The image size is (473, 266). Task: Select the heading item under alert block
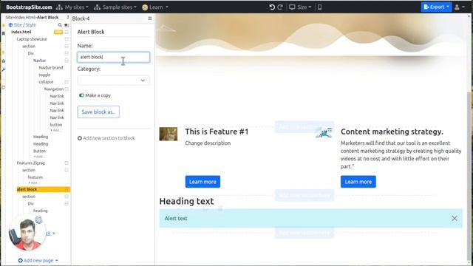41,211
